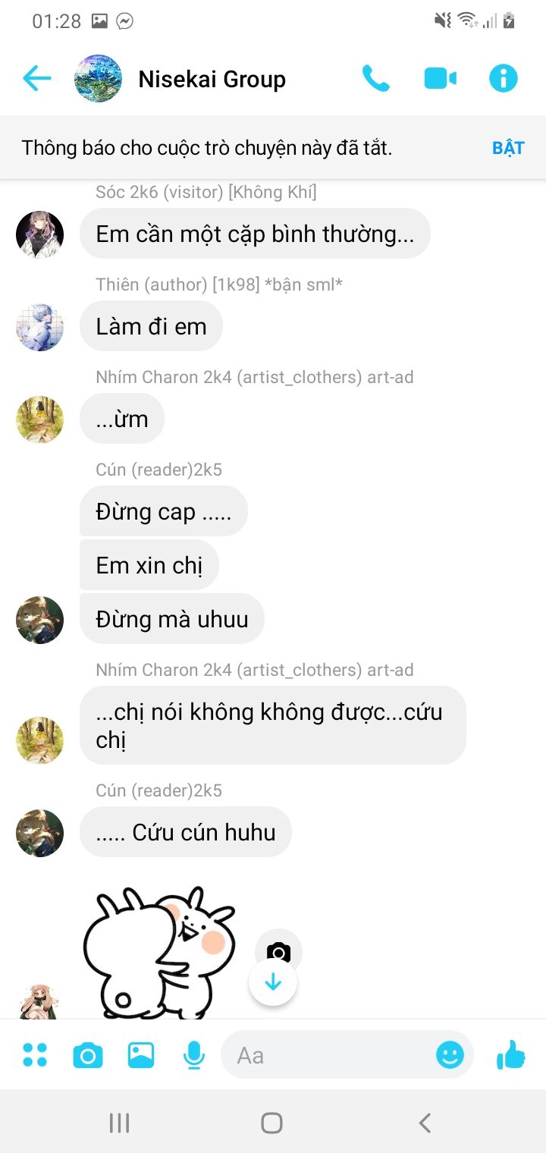Select the message "Làm đi em"
Screen dimensions: 546x1153
tap(151, 326)
